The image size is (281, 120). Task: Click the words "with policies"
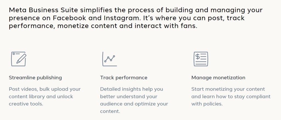(x=207, y=104)
